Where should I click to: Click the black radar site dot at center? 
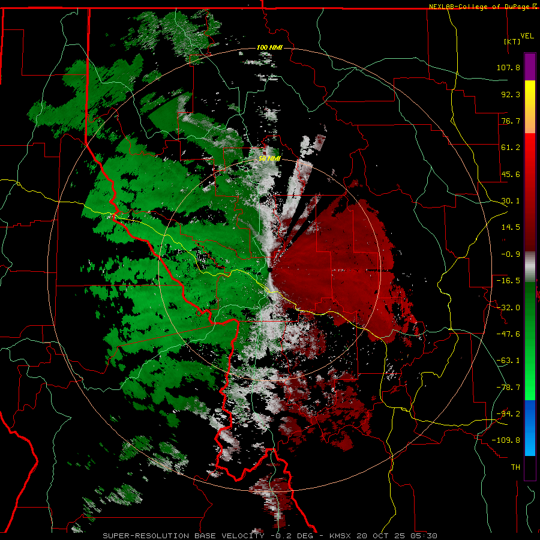point(270,270)
